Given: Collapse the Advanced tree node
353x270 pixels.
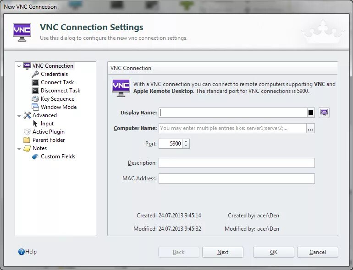Looking at the screenshot, I should coord(19,116).
